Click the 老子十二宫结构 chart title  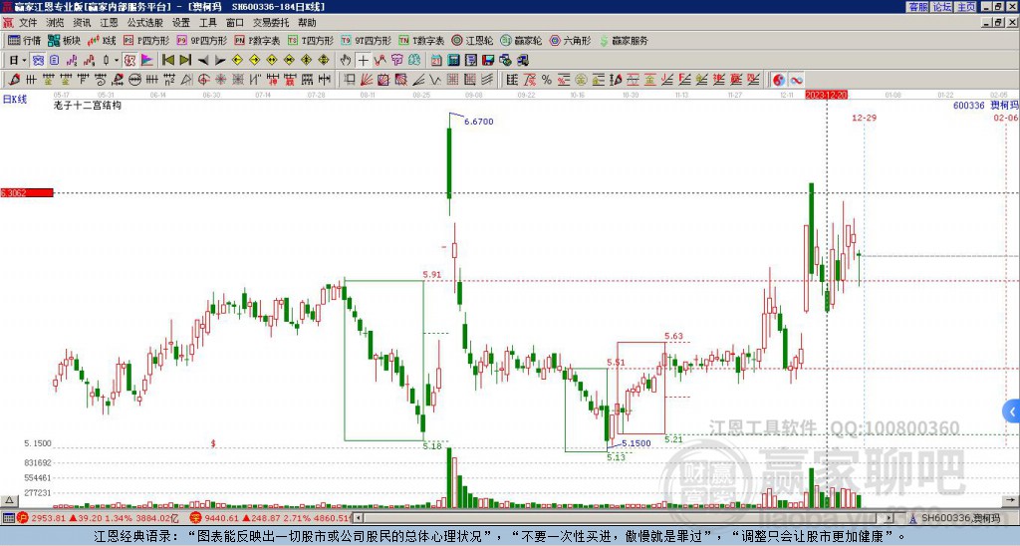(88, 105)
